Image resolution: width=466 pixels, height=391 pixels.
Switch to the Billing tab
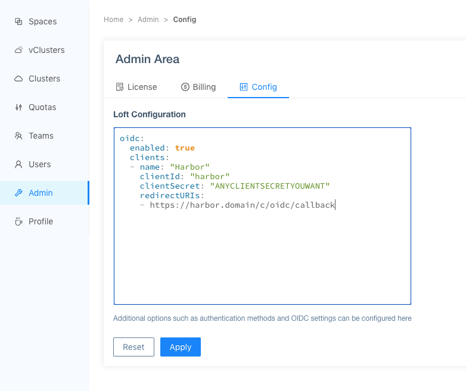(x=198, y=87)
